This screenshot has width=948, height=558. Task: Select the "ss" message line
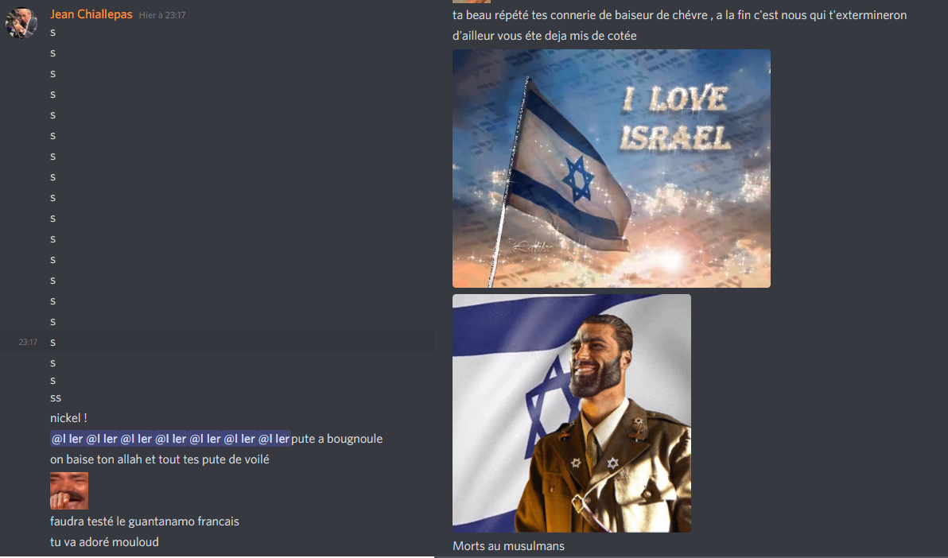(x=56, y=397)
